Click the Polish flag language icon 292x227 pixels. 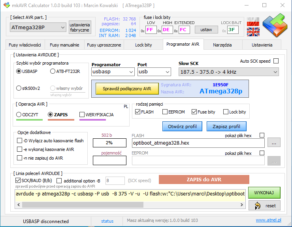tap(253, 22)
